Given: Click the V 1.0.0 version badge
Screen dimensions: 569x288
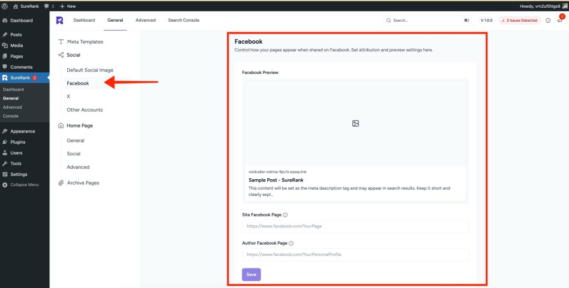Looking at the screenshot, I should coord(486,21).
